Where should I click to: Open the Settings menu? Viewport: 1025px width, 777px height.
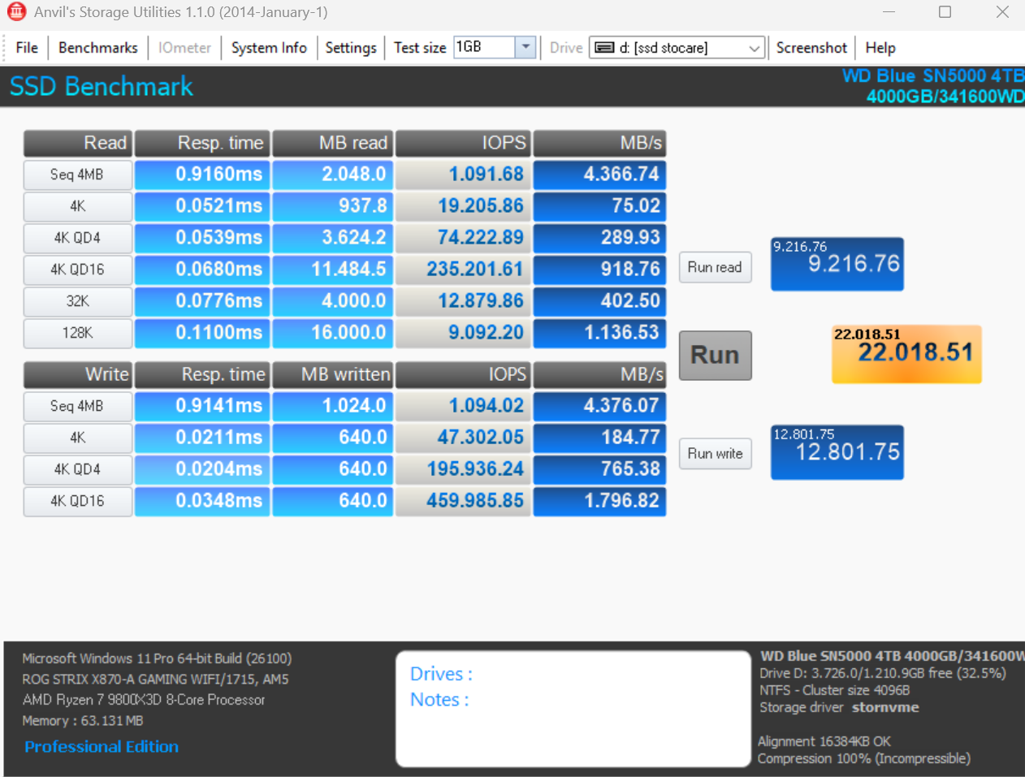click(x=350, y=48)
